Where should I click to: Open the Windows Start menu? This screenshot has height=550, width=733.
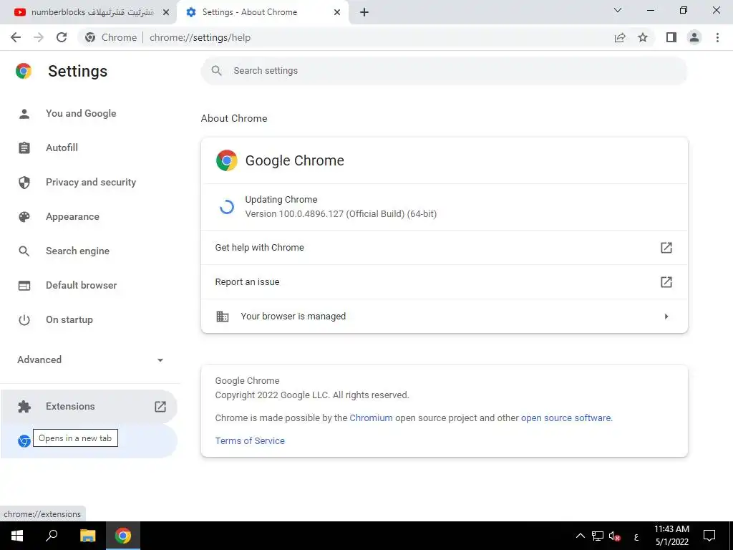[17, 536]
